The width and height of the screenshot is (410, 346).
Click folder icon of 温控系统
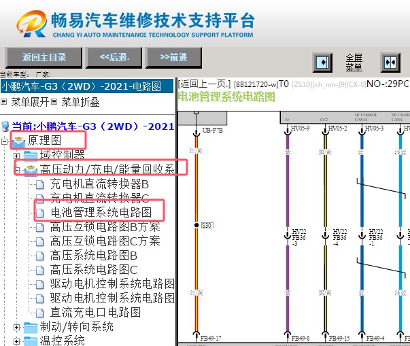coord(31,341)
